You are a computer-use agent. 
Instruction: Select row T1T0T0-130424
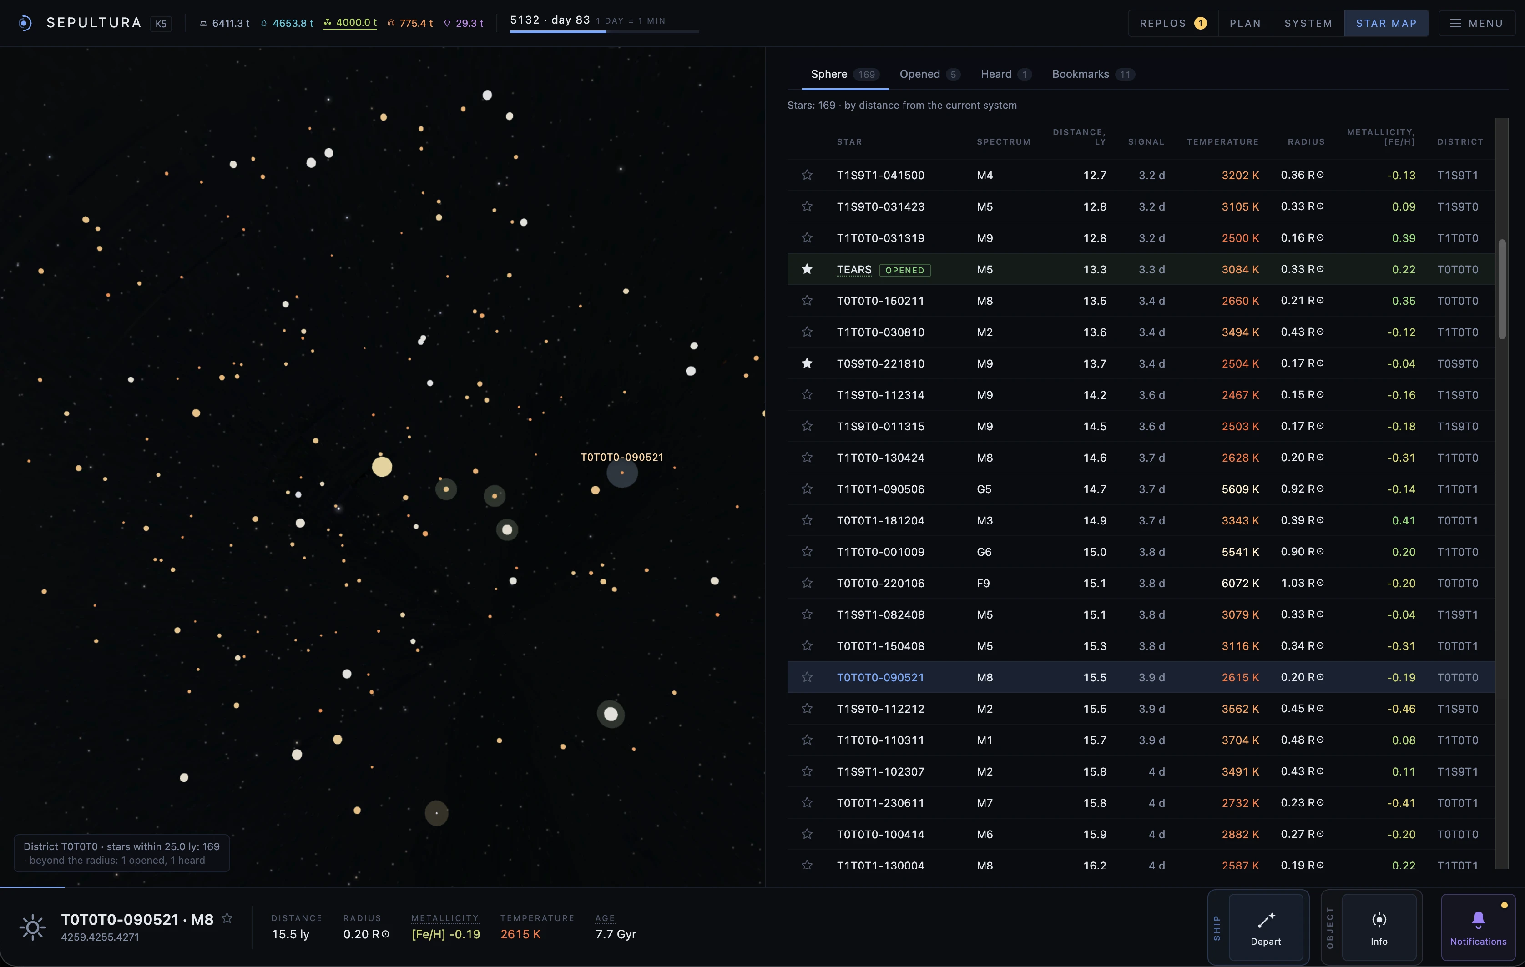coord(1141,457)
